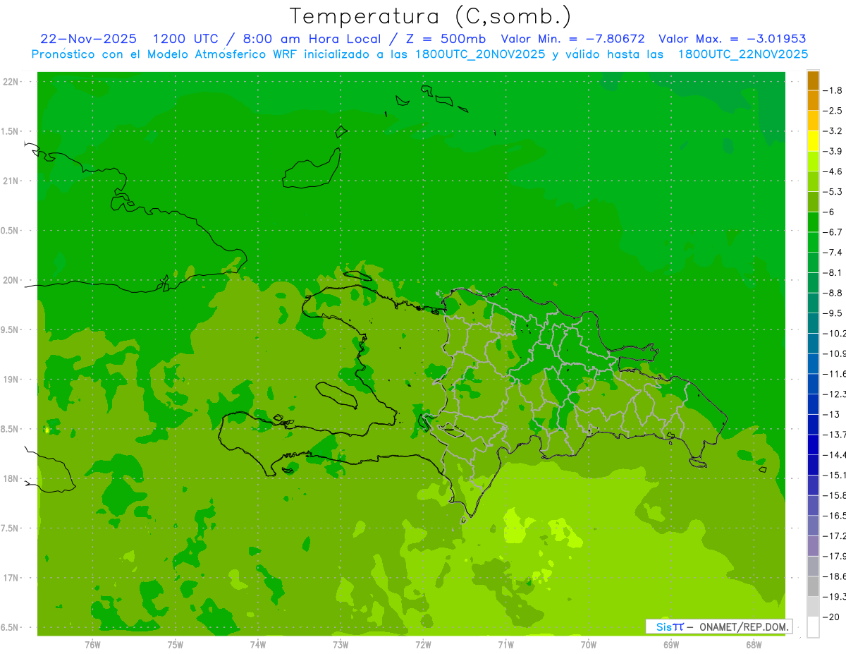Click the '75W' longitude axis label

(x=176, y=645)
